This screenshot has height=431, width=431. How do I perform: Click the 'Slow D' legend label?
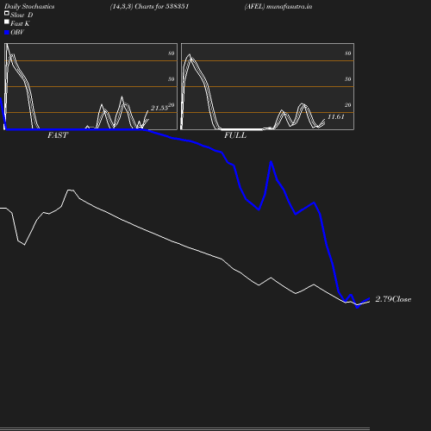tap(22, 15)
